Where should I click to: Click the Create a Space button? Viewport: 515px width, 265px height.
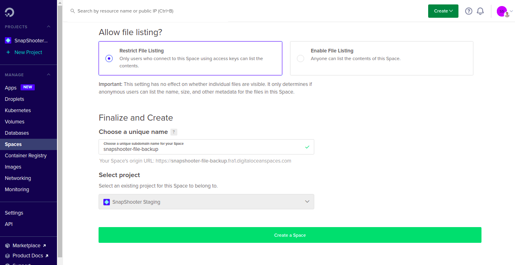290,235
